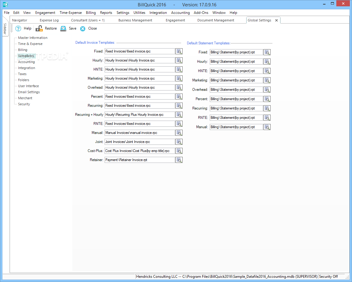Select Security in settings tree
This screenshot has width=352, height=282.
[x=24, y=104]
